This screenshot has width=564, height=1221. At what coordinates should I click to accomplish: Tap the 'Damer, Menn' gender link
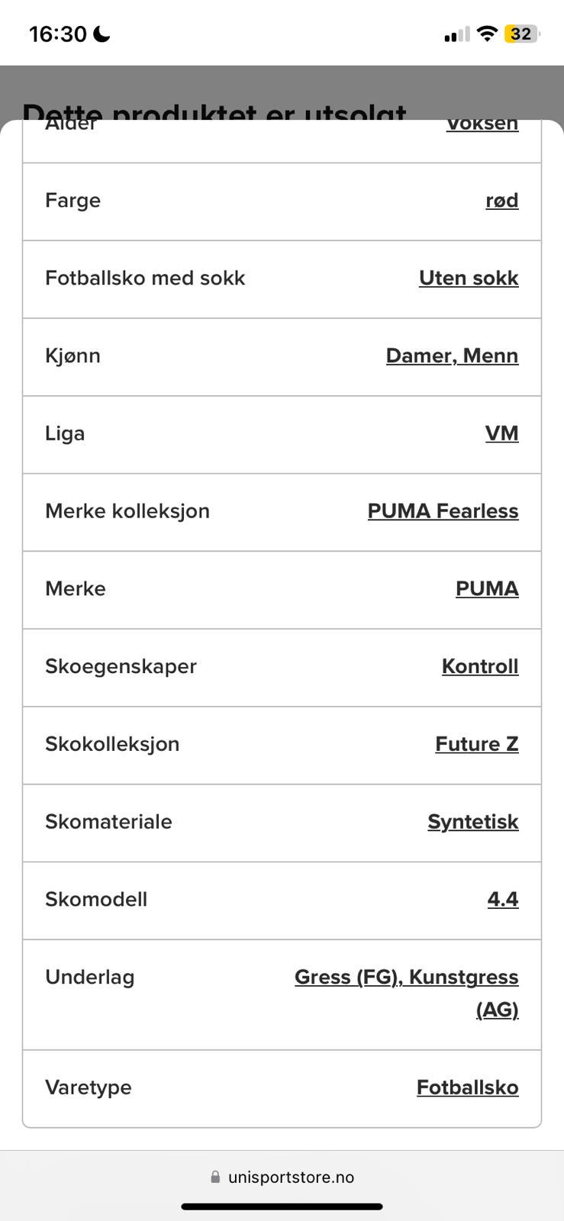452,356
